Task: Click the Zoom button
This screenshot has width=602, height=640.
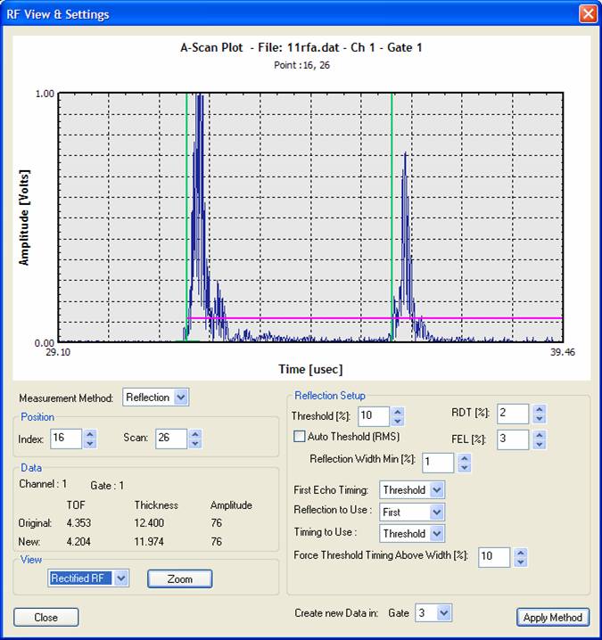Action: [179, 579]
